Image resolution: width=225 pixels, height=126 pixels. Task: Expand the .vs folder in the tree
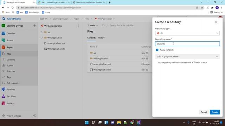click(42, 32)
